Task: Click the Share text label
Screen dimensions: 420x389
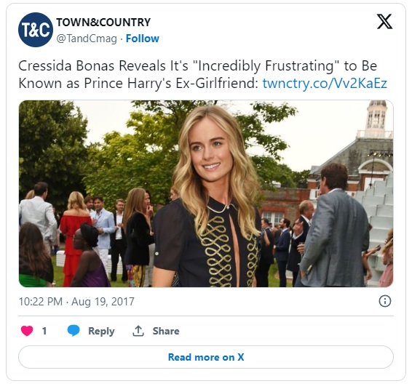Action: pos(166,331)
